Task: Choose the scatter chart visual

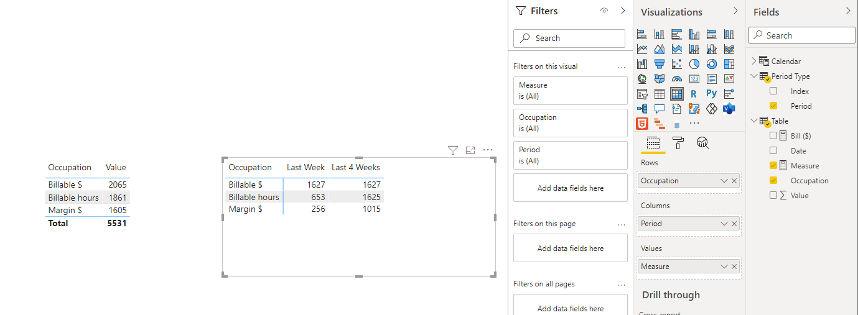Action: click(x=677, y=64)
